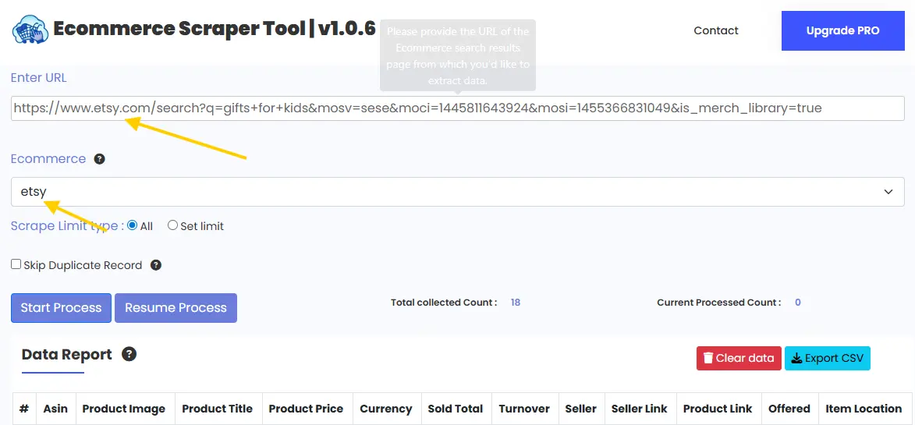The width and height of the screenshot is (915, 425).
Task: Click the red Clear data button
Action: (739, 358)
